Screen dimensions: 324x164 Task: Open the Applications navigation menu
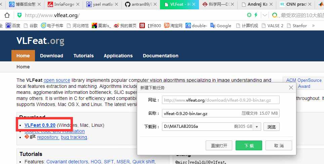click(x=118, y=56)
